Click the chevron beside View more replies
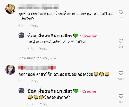The height and width of the screenshot is (107, 129). 55,58
